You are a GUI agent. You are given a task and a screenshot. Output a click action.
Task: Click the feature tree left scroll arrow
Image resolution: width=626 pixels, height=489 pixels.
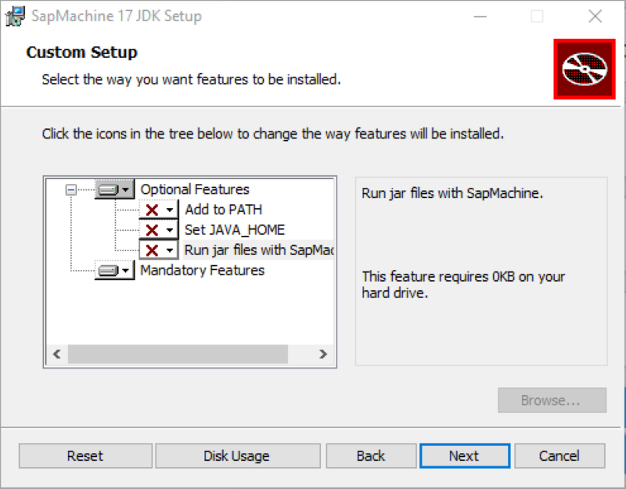point(56,354)
